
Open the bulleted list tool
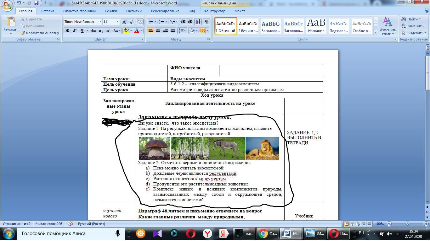(x=151, y=22)
